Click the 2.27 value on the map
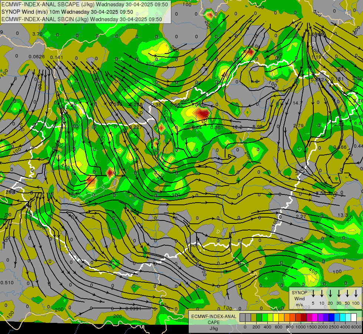Image resolution: width=363 pixels, height=334 pixels. pos(301,216)
